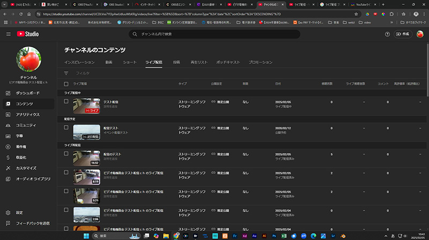Open 字幕 subtitles in the sidebar

[8, 136]
